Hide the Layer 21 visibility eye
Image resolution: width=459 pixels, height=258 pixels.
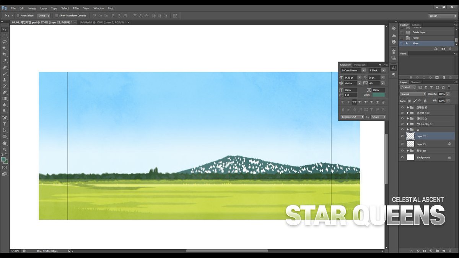(402, 144)
